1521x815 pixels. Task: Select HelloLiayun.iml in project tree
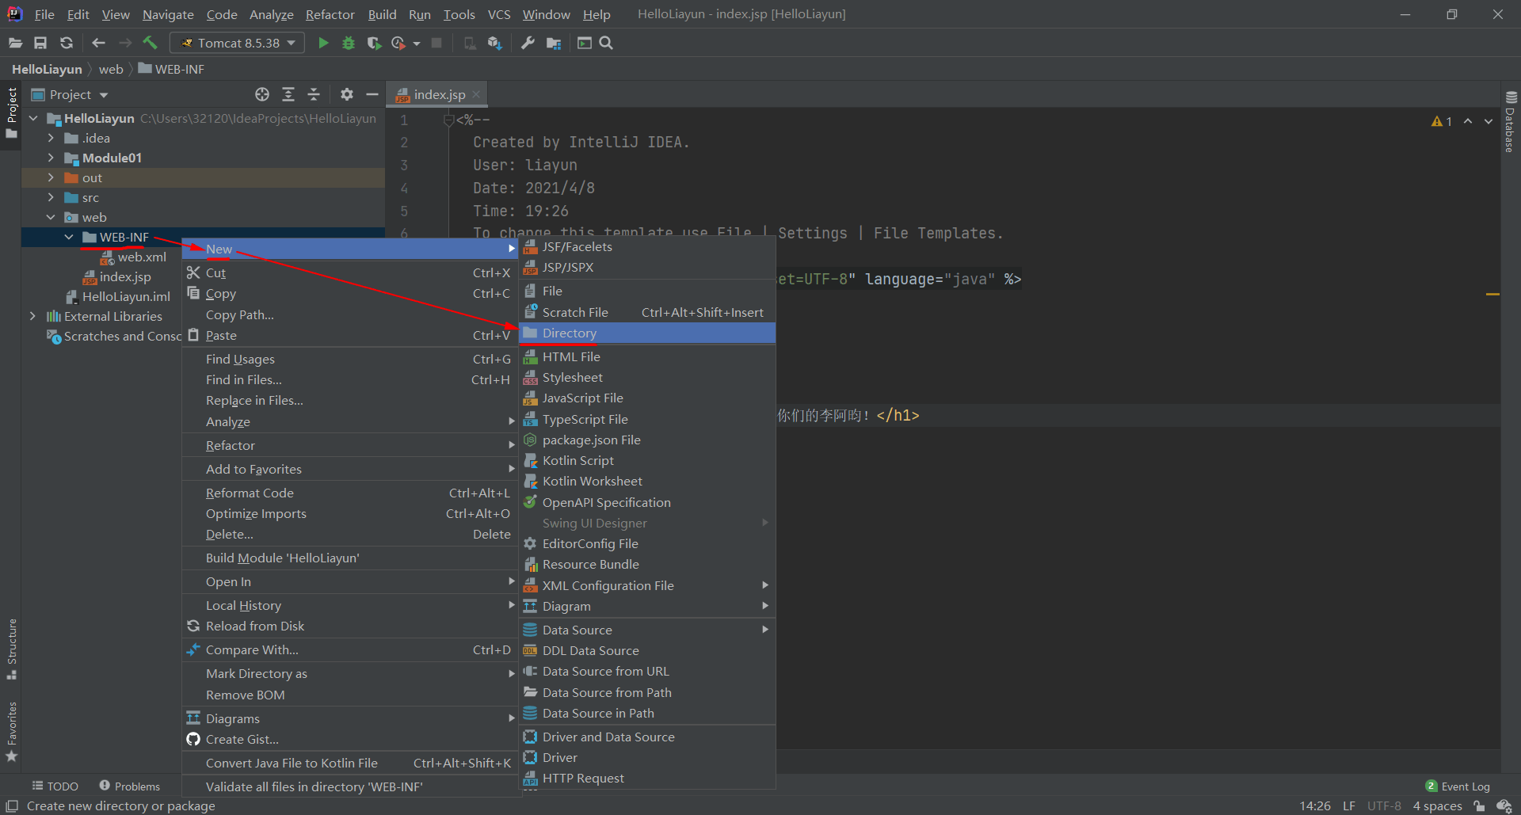click(x=117, y=296)
